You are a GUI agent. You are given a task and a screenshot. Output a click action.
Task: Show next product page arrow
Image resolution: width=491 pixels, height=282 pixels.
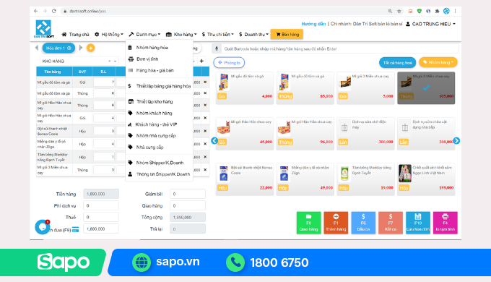click(456, 141)
